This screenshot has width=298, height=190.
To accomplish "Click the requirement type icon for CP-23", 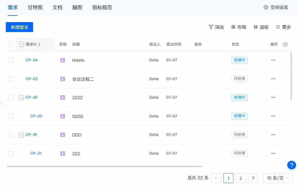I will [x=63, y=79].
